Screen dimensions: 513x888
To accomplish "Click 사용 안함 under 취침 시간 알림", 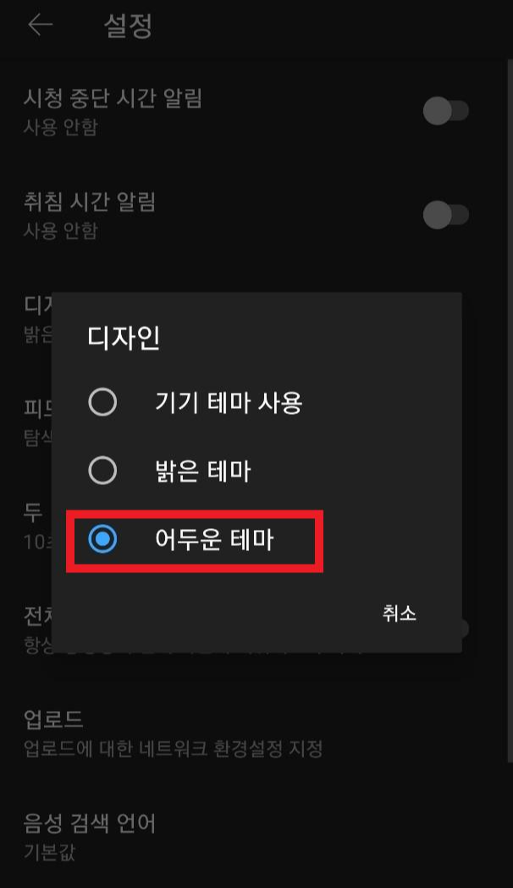I will [x=61, y=230].
